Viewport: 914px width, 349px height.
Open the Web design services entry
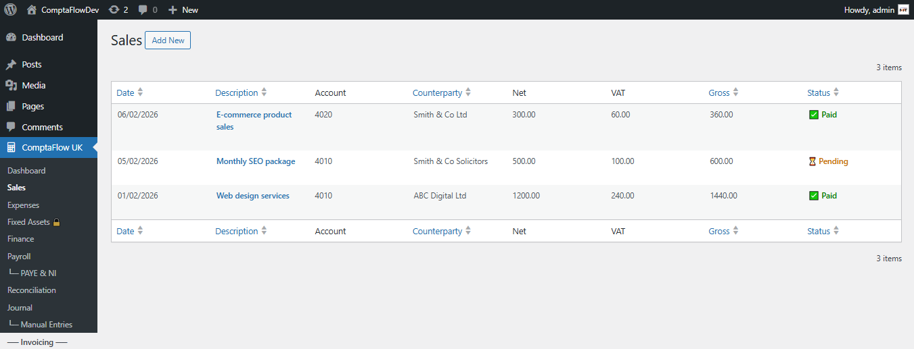click(x=252, y=196)
